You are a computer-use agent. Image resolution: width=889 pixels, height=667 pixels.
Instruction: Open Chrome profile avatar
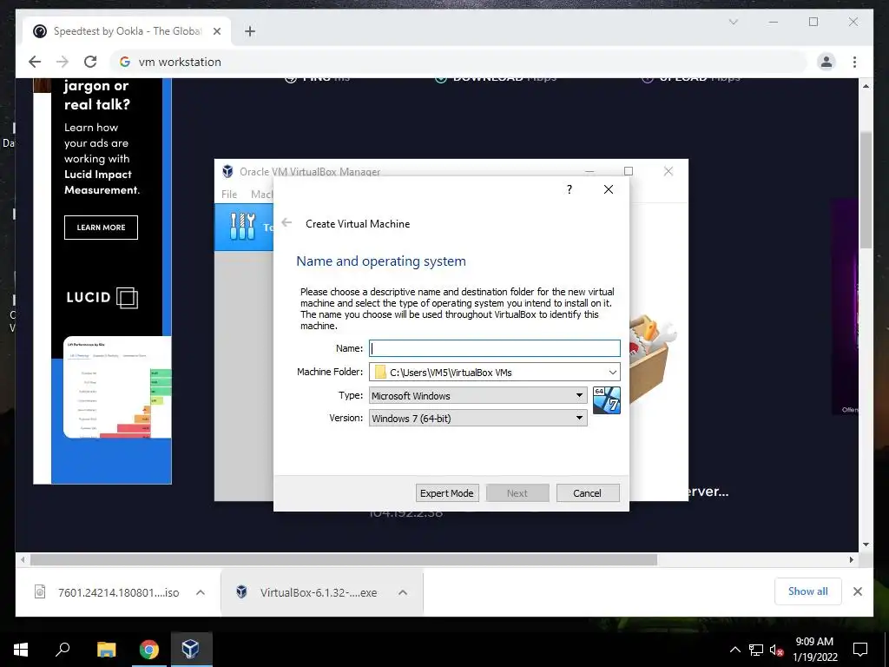826,62
